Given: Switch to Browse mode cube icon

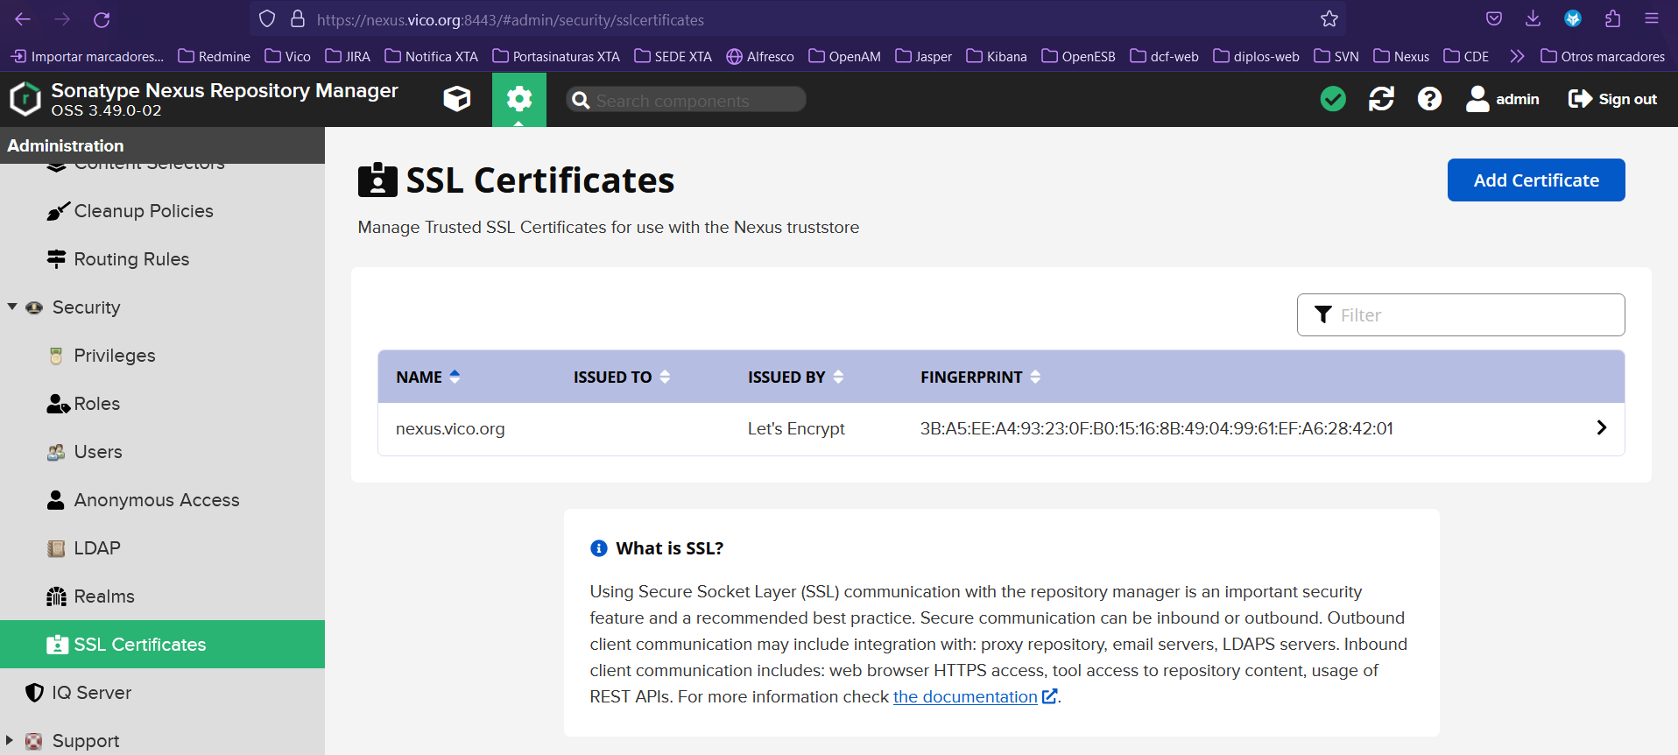Looking at the screenshot, I should click(457, 99).
